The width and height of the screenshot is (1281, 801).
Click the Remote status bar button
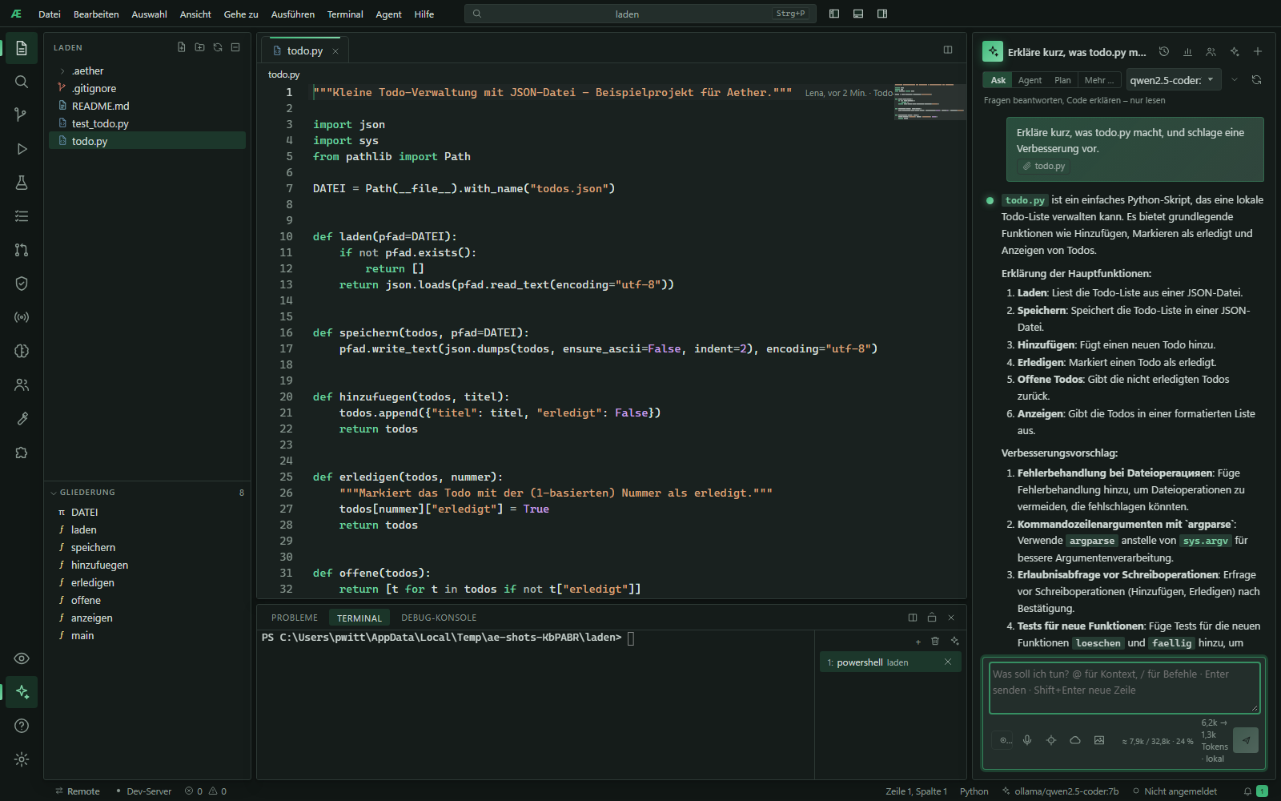coord(78,791)
